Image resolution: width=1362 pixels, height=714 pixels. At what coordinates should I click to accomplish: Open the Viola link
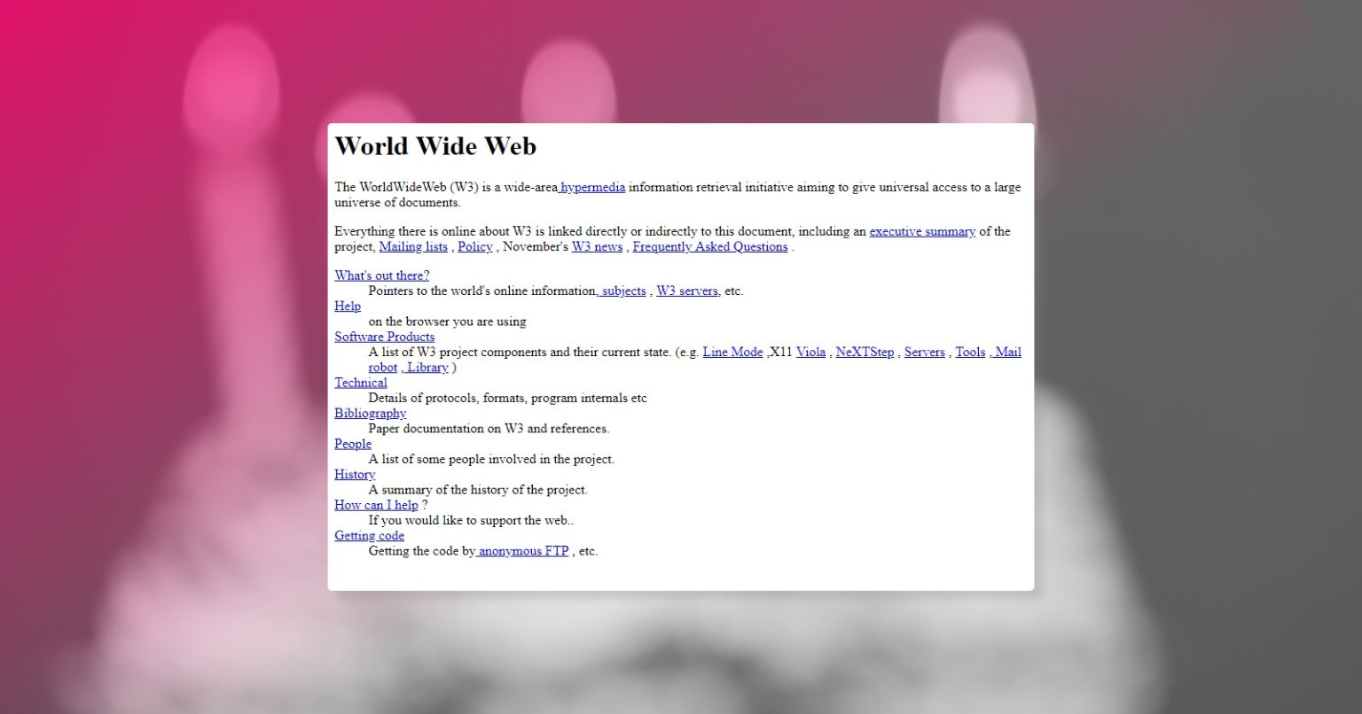tap(810, 352)
